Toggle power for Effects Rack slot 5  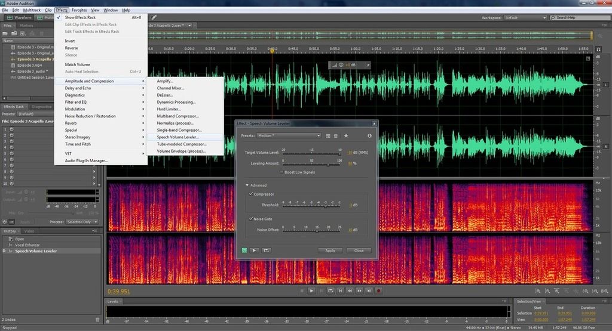click(x=12, y=153)
